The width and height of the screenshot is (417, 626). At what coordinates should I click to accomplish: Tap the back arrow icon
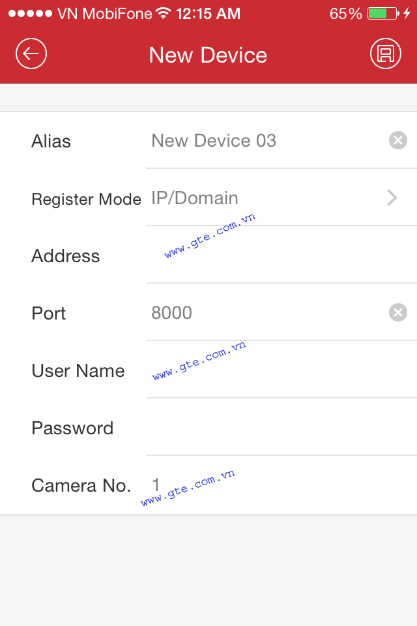coord(31,54)
